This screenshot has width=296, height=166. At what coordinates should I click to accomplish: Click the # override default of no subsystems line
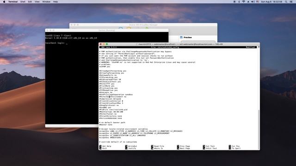[x=118, y=142]
